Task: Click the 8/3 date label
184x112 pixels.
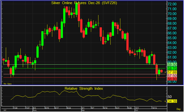Action: pyautogui.click(x=34, y=108)
